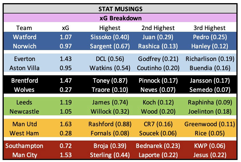
Task: Select the Coutinho (0.20) cell
Action: click(x=158, y=68)
